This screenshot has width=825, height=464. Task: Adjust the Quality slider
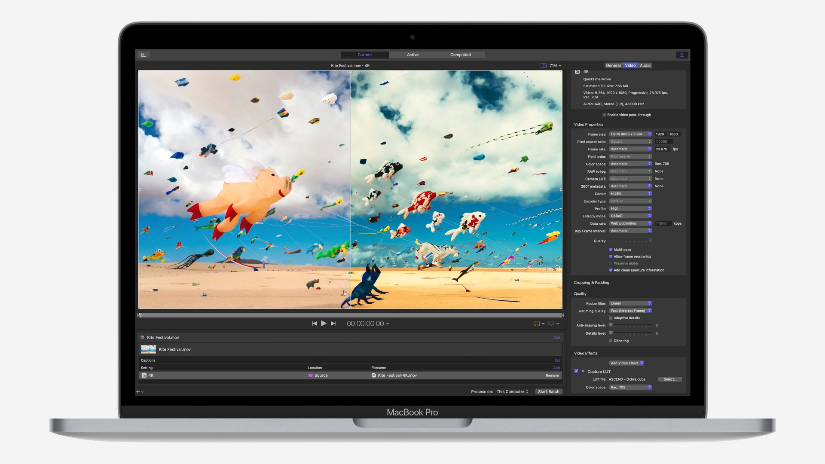pos(651,241)
